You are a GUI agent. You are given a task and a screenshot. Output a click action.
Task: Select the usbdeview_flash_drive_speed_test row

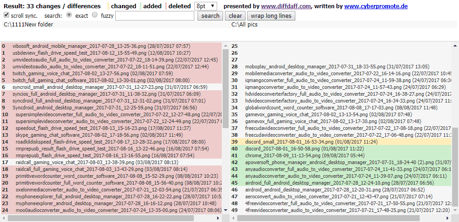pyautogui.click(x=111, y=53)
